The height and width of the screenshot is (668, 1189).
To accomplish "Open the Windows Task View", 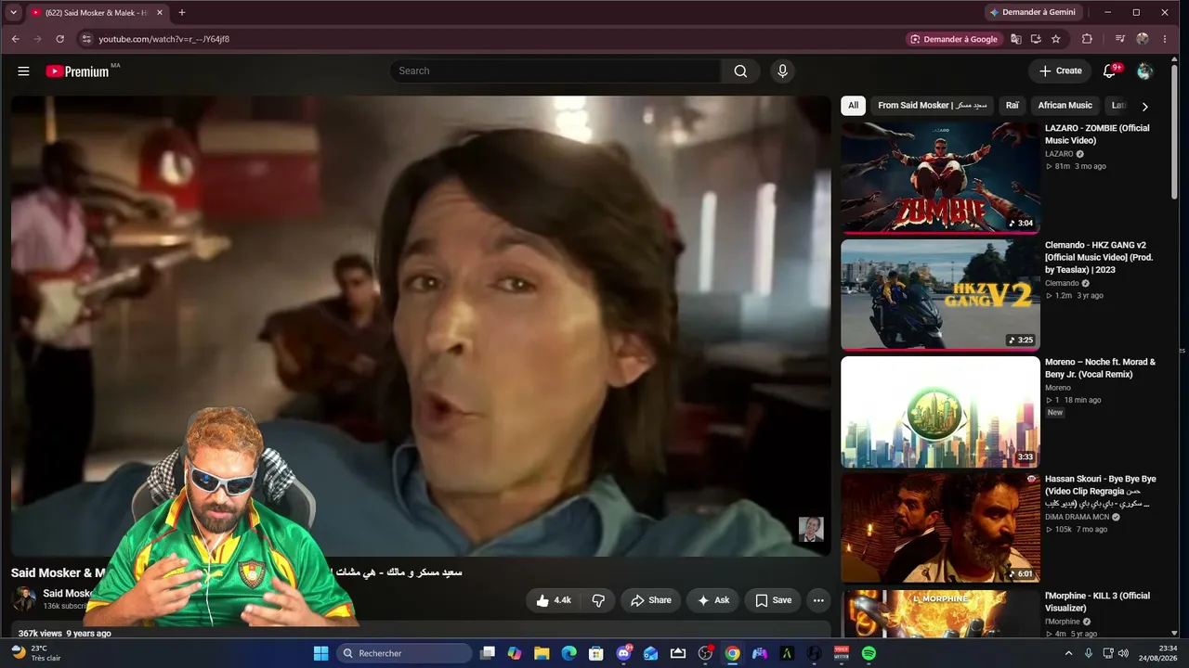I will coord(487,653).
